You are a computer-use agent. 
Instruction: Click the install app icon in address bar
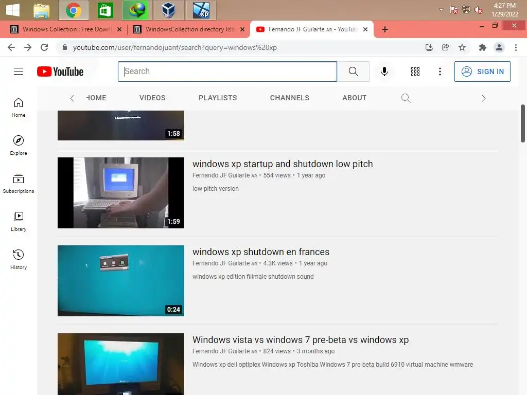[x=429, y=47]
